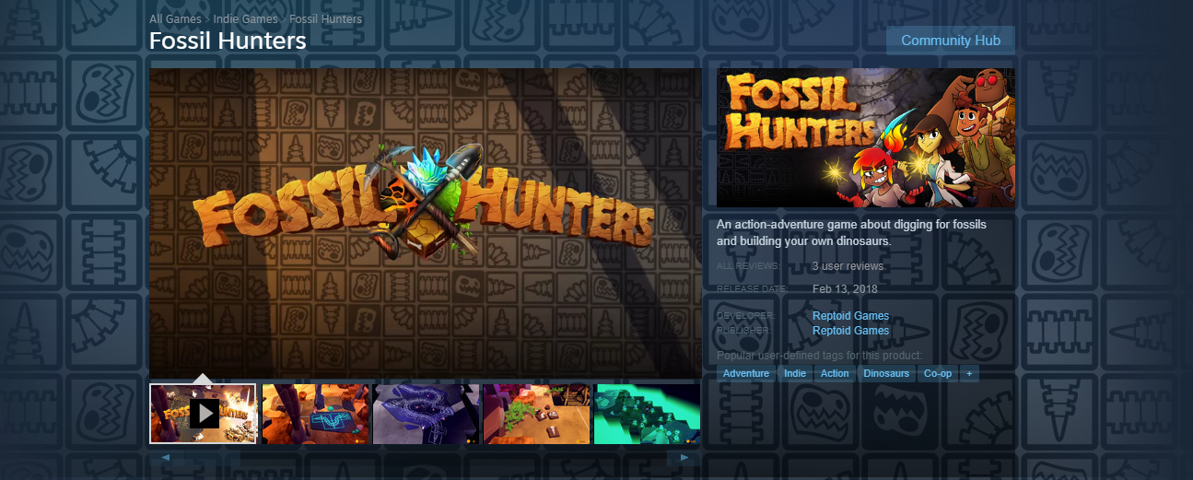Select the Co-op tag

click(938, 373)
